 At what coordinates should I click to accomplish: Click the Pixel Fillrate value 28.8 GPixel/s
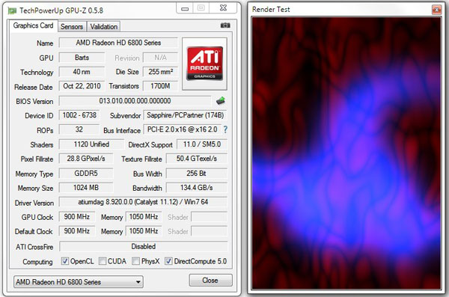(x=86, y=159)
